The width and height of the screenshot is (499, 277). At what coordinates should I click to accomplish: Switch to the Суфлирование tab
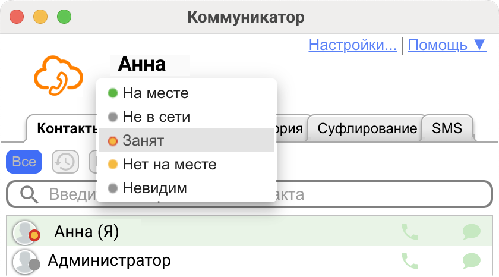[367, 128]
